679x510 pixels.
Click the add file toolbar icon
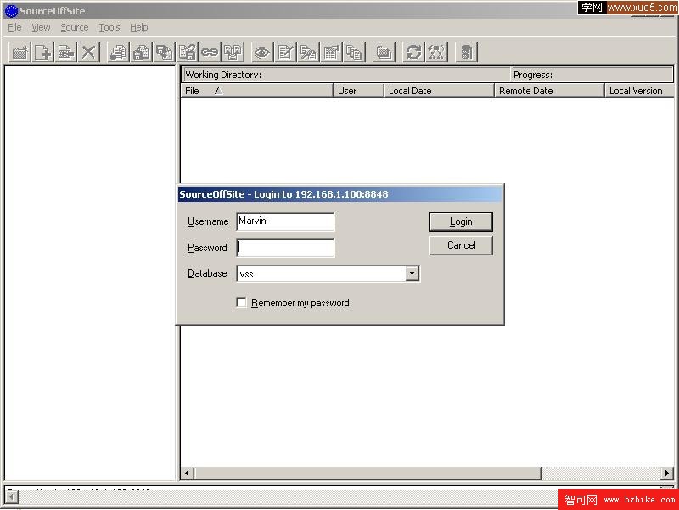point(43,53)
